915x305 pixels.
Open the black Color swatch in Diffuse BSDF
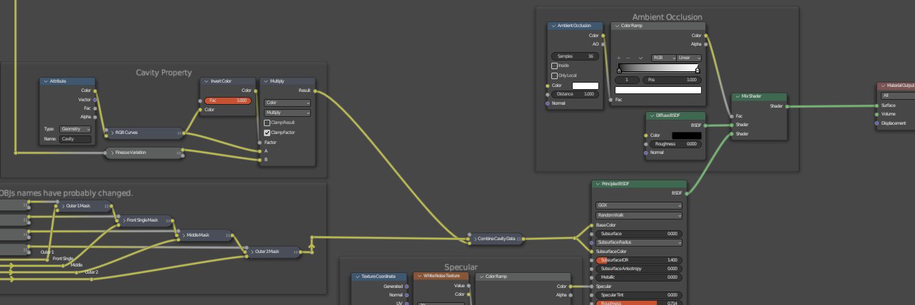click(x=687, y=135)
